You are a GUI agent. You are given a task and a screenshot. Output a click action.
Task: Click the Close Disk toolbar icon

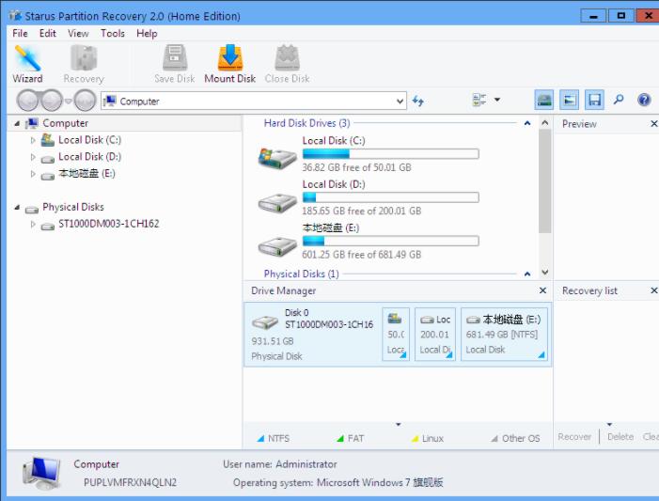pos(287,64)
